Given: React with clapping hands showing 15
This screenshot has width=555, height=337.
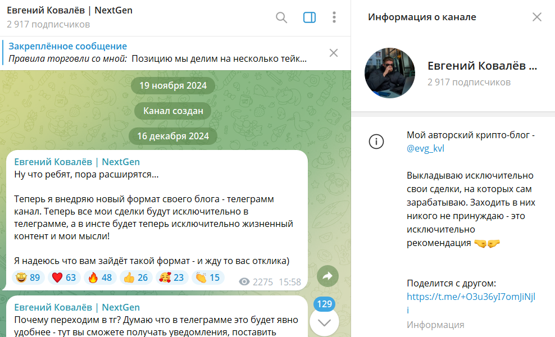Looking at the screenshot, I should (x=208, y=277).
